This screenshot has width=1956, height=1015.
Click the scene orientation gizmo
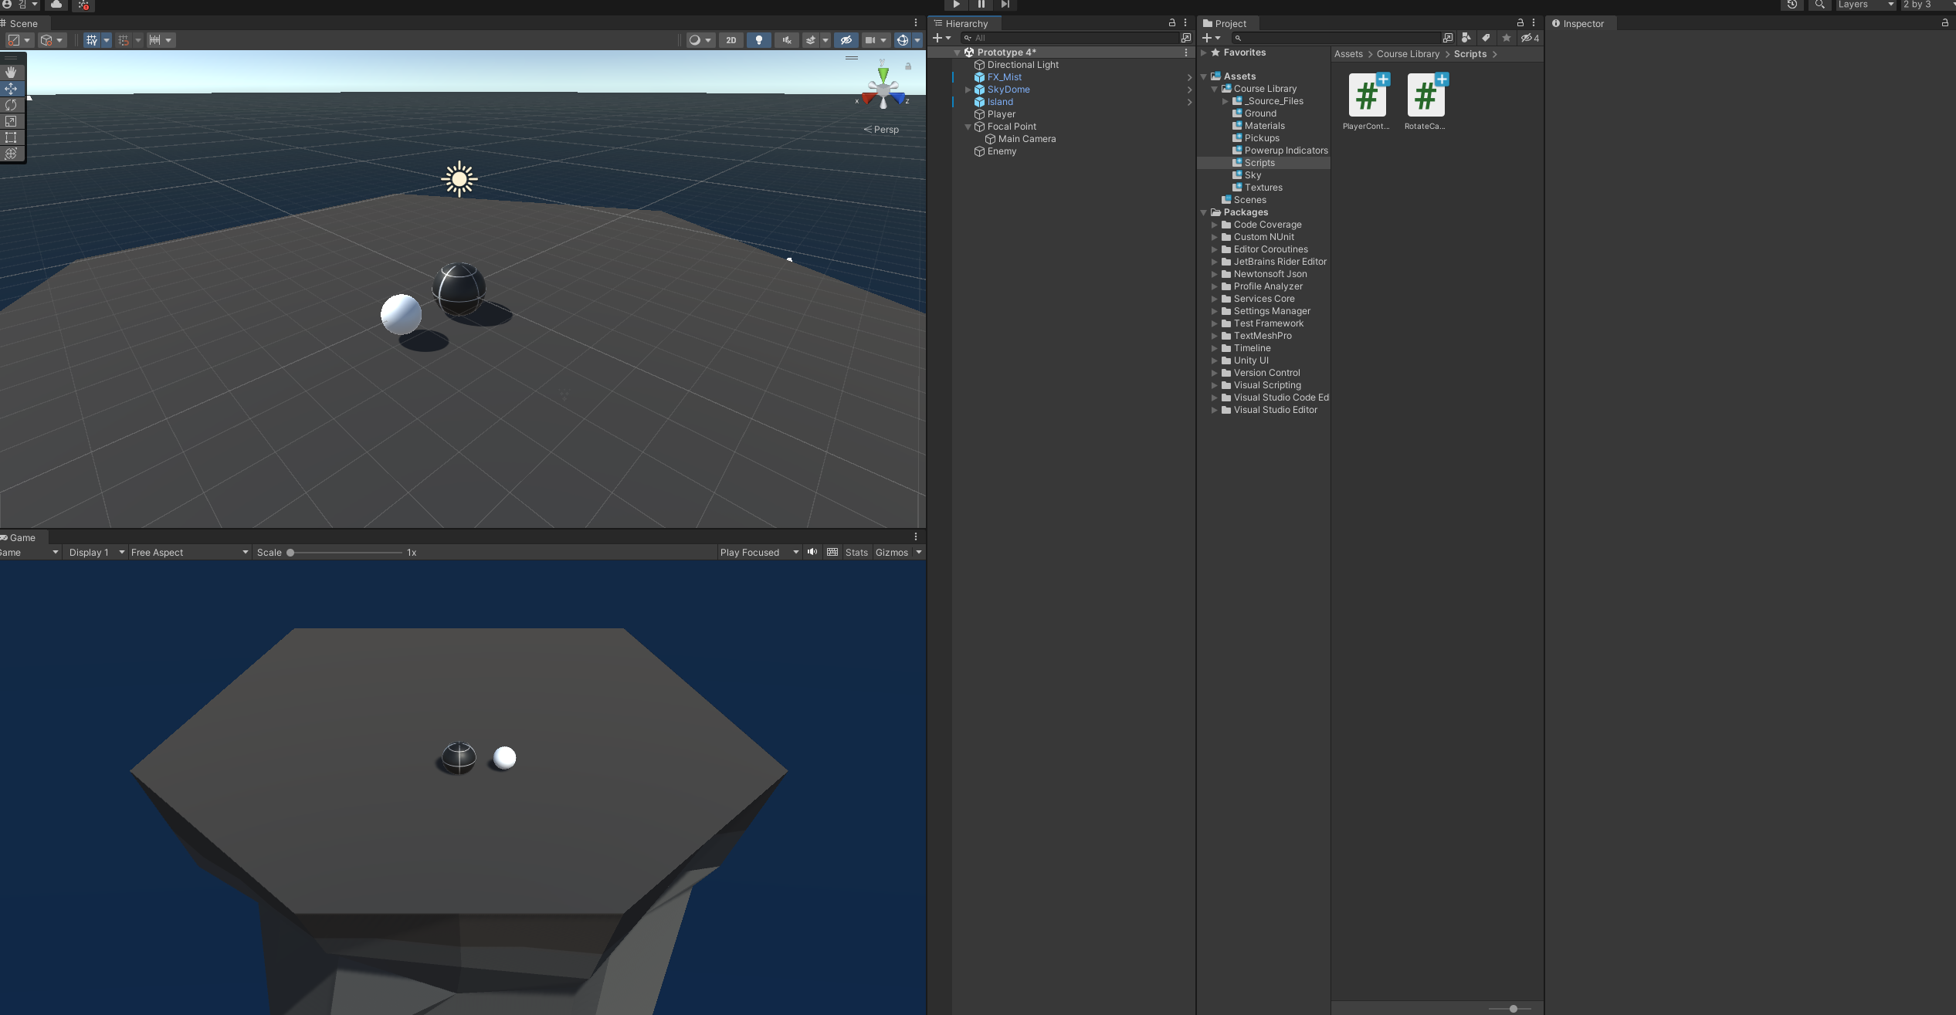click(x=883, y=90)
